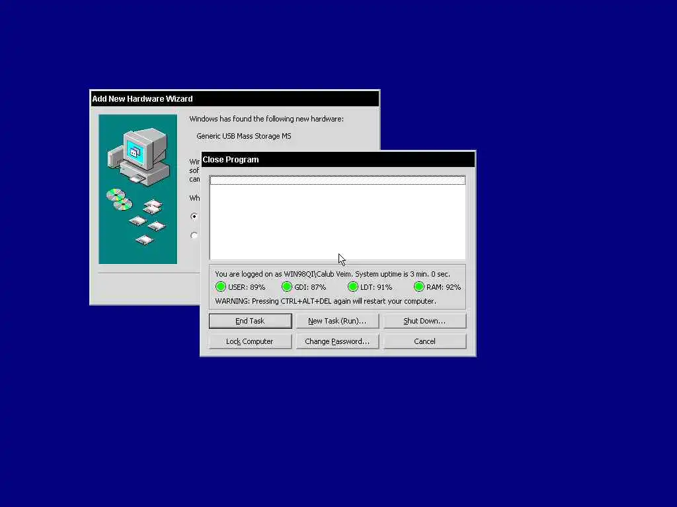The width and height of the screenshot is (677, 507).
Task: Open Change Password... dialog
Action: 337,341
